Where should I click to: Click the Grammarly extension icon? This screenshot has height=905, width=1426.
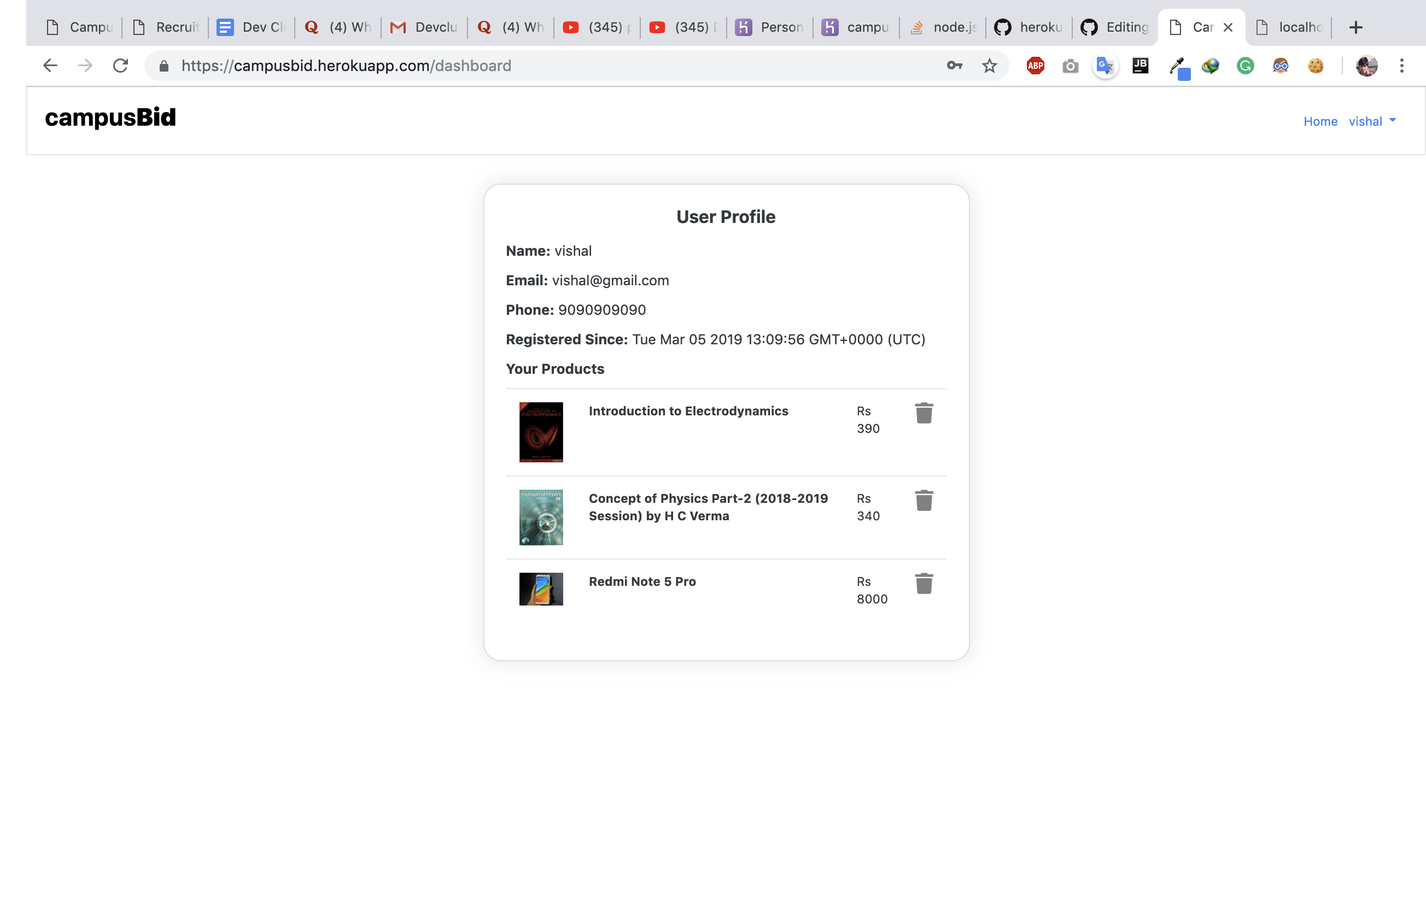point(1246,66)
